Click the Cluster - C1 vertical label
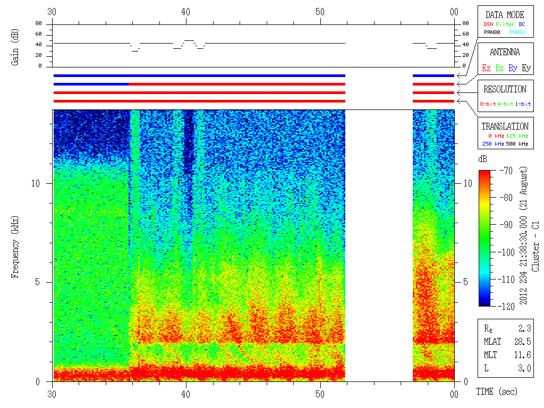 pyautogui.click(x=535, y=246)
